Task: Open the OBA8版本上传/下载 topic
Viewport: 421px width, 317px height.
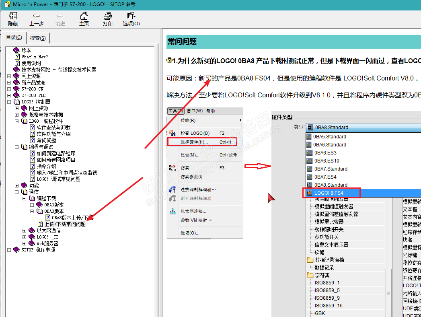Action: pos(72,218)
